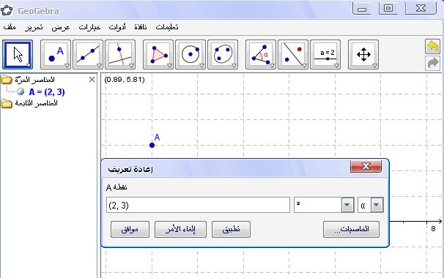Open the أدوات (Tools) menu
The width and height of the screenshot is (444, 278).
(117, 27)
